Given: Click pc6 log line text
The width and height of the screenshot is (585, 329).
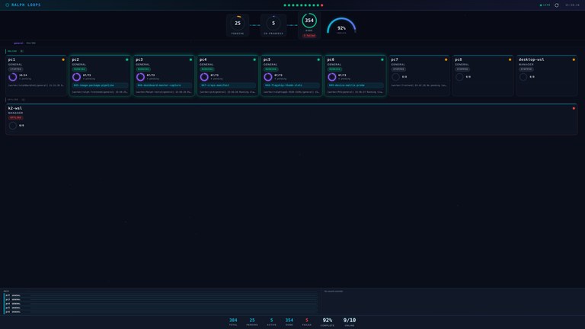Looking at the screenshot, I should pyautogui.click(x=355, y=91).
